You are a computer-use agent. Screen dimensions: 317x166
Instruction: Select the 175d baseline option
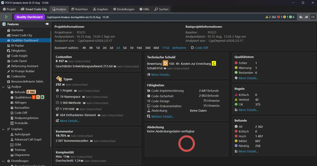pyautogui.click(x=166, y=48)
